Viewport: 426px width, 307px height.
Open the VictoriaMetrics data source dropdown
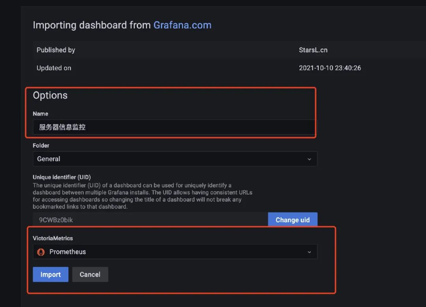[x=174, y=252]
